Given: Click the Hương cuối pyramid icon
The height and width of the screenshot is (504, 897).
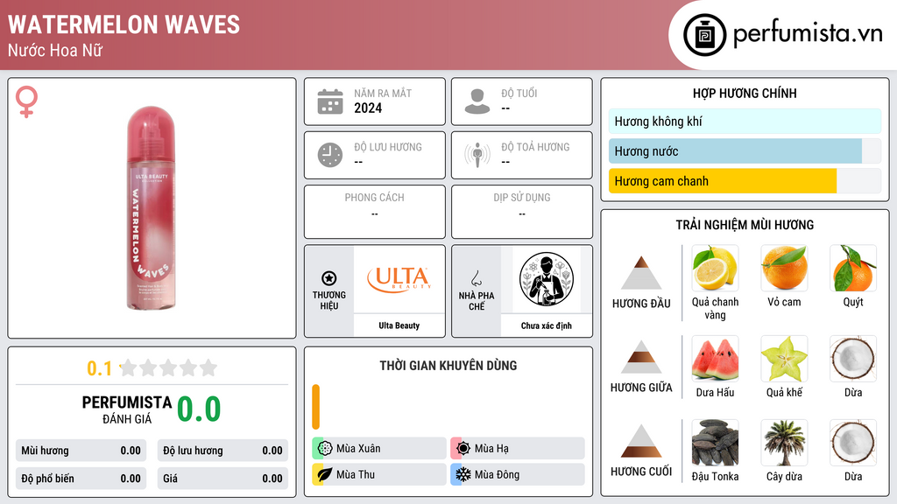Looking at the screenshot, I should coord(641,441).
